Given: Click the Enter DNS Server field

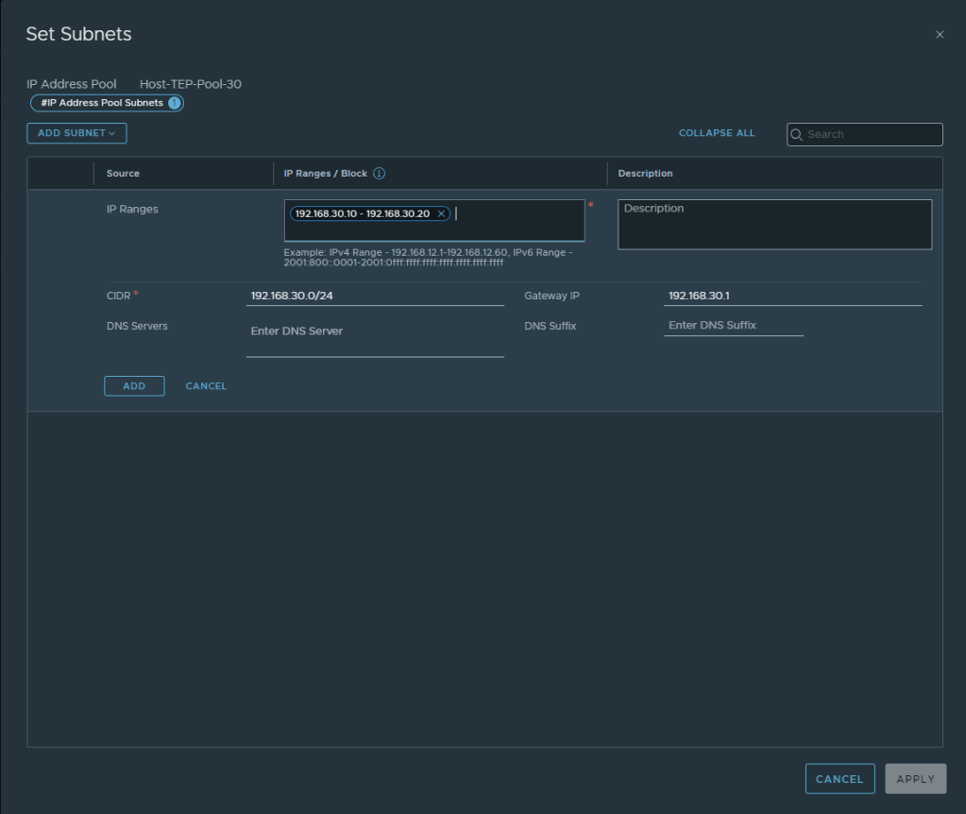Looking at the screenshot, I should point(375,331).
